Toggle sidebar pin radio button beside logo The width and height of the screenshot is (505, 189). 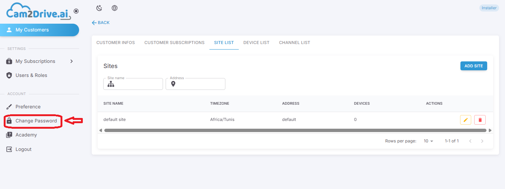(x=76, y=11)
